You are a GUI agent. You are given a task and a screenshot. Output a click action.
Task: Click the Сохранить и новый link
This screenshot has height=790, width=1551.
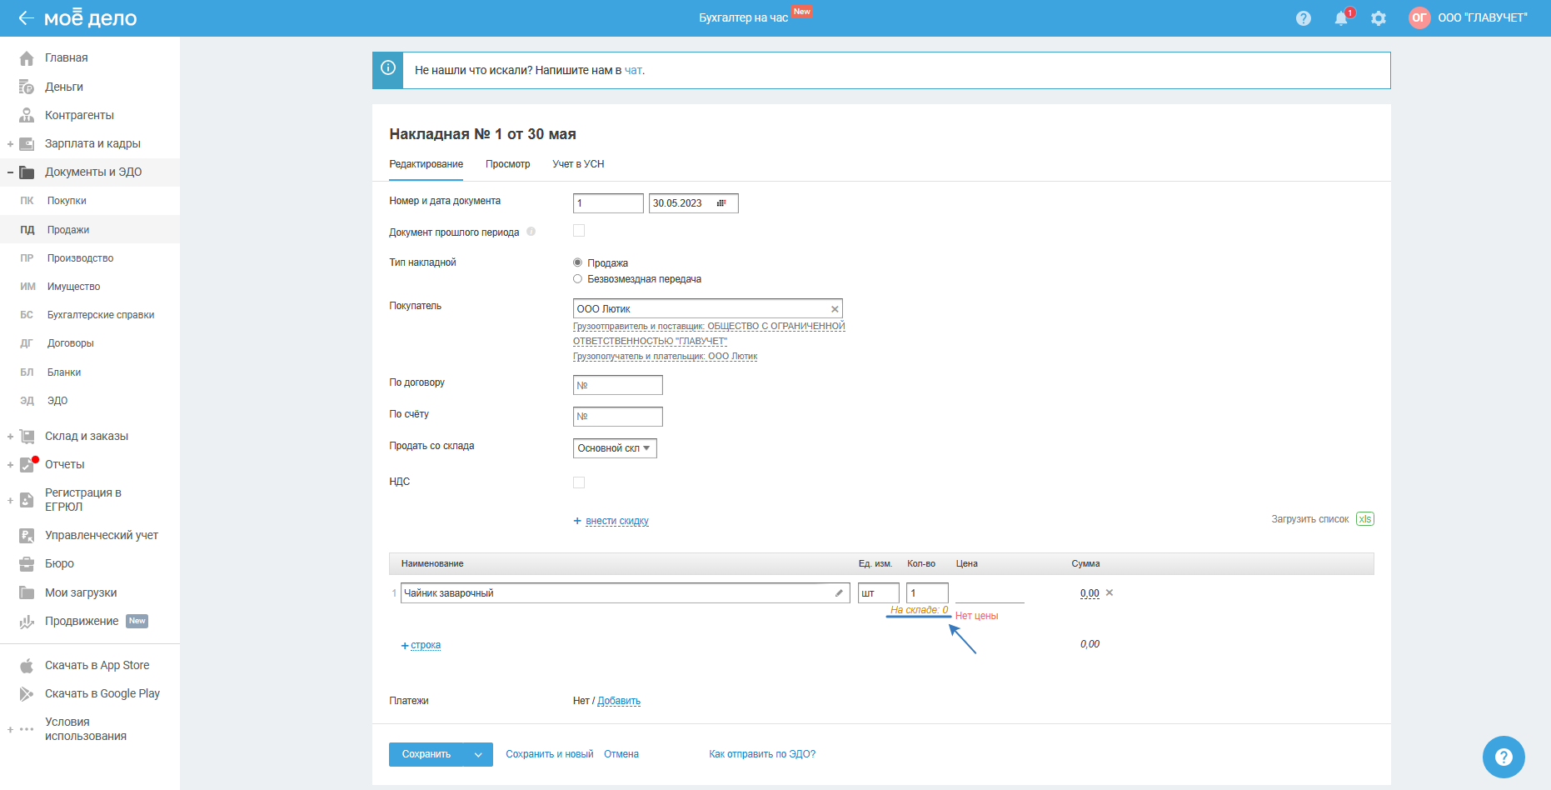pyautogui.click(x=549, y=754)
